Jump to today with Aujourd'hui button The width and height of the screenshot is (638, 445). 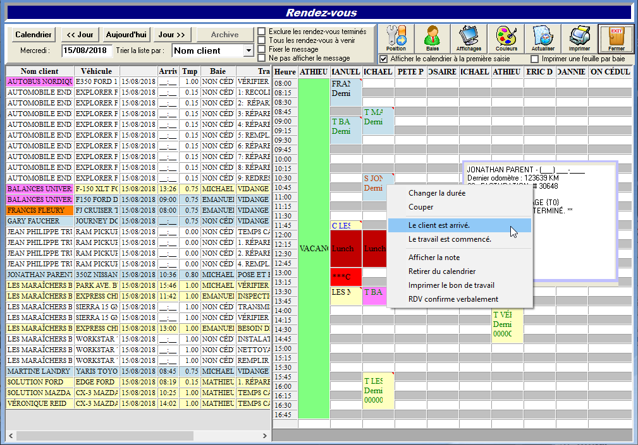point(126,35)
